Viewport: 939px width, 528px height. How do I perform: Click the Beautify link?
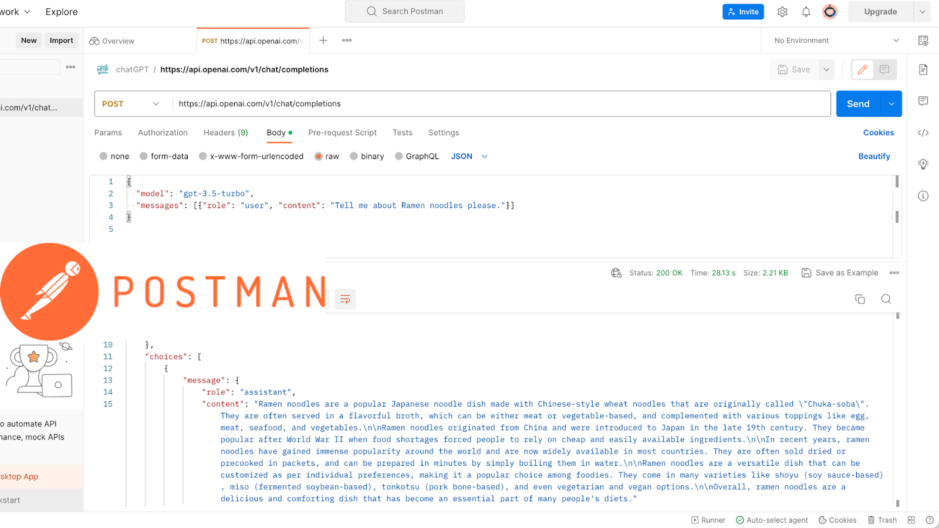874,156
